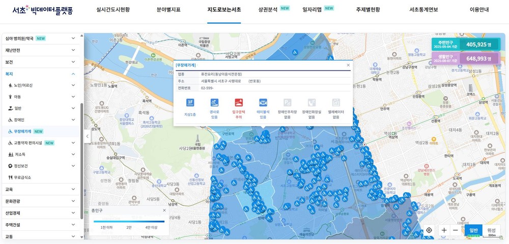The image size is (509, 244).
Task: Click the current location target icon
Action: tap(429, 230)
